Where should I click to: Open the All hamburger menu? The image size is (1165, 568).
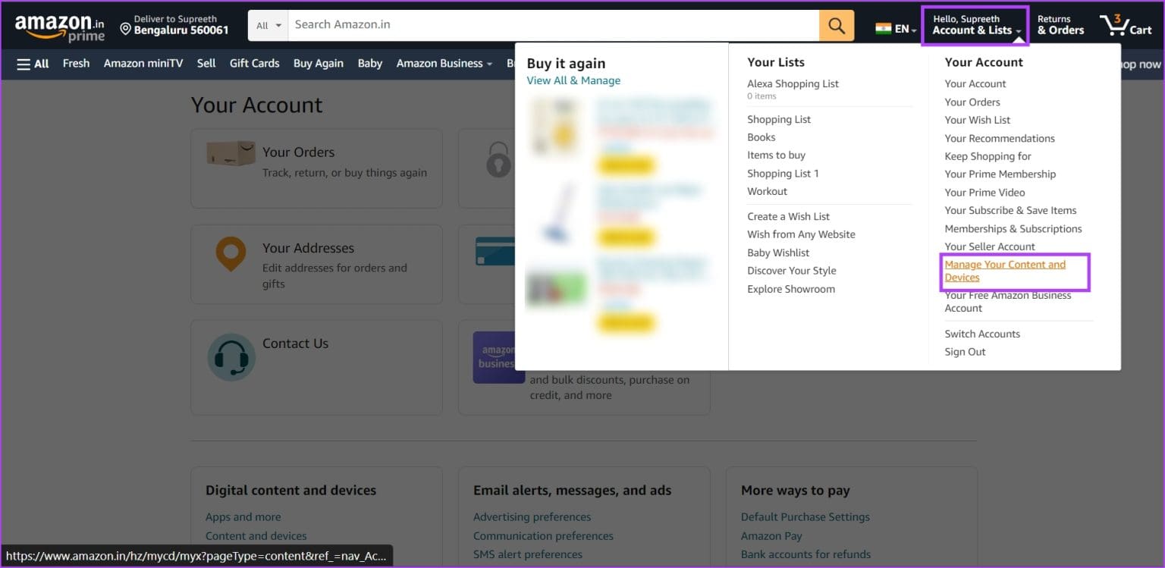tap(33, 64)
